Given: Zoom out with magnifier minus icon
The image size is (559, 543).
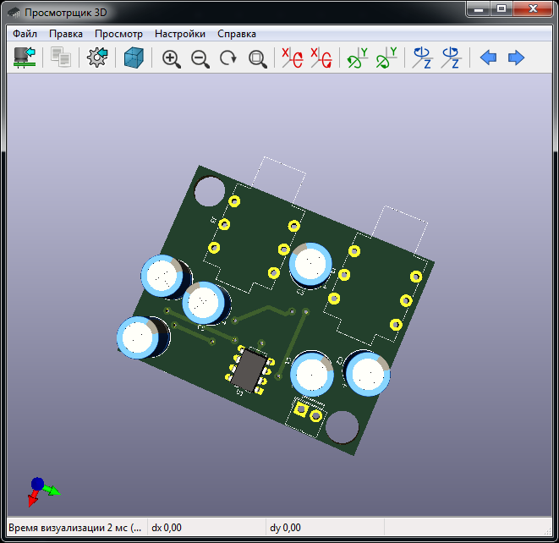Looking at the screenshot, I should click(x=200, y=58).
